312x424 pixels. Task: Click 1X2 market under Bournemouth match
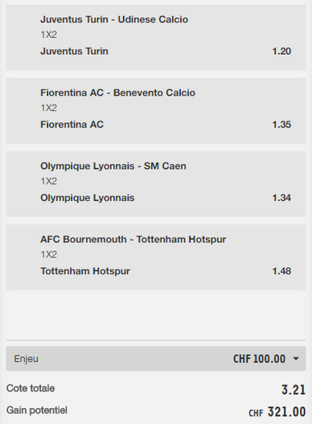coord(49,254)
